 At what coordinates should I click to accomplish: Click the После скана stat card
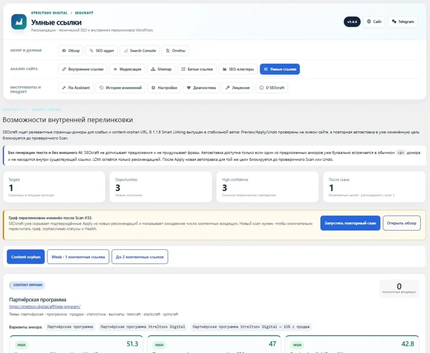click(374, 187)
